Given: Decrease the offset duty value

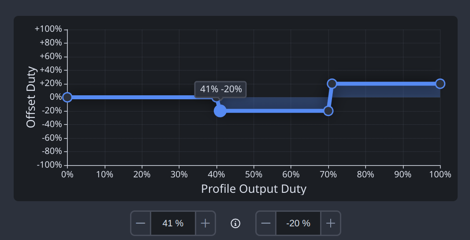Looking at the screenshot, I should [266, 223].
